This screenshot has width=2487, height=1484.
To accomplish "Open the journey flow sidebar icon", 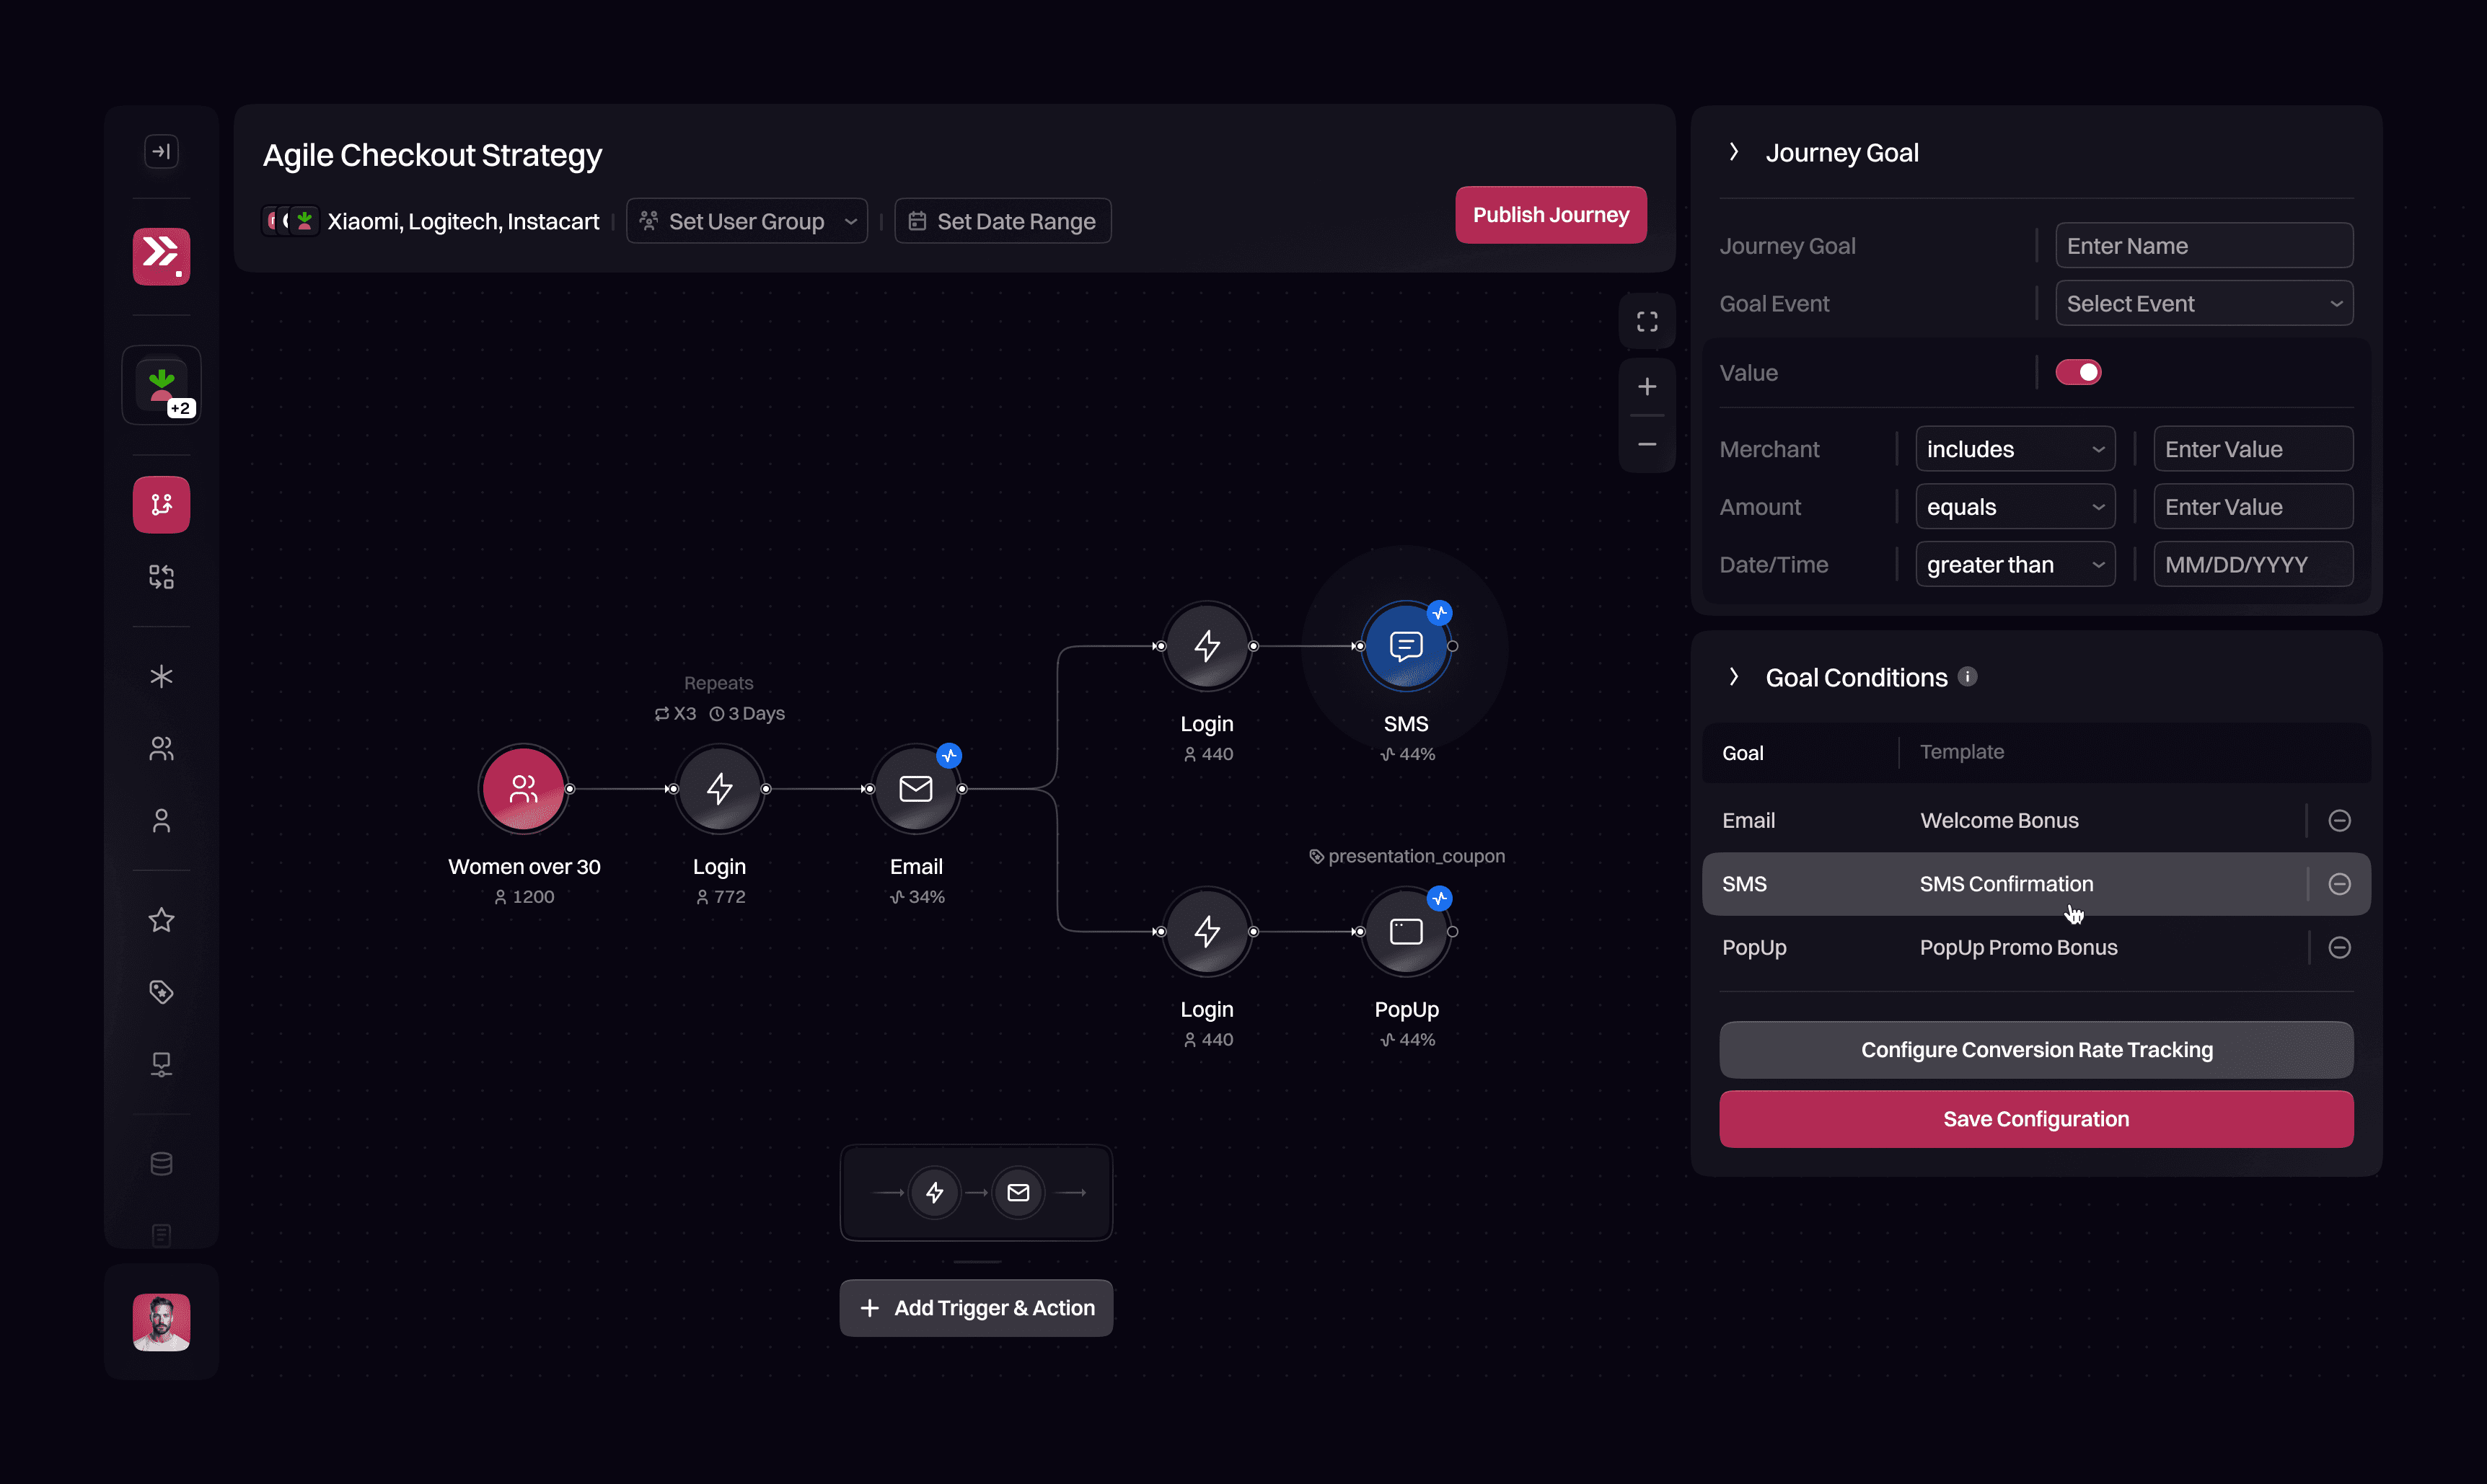I will (x=161, y=504).
